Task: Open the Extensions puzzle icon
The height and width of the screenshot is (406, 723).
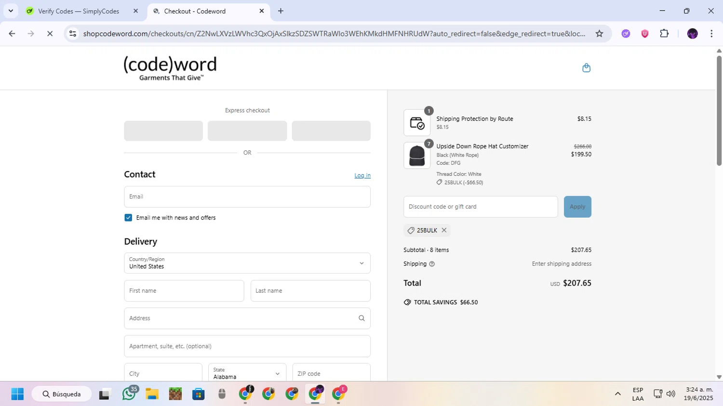Action: click(664, 34)
